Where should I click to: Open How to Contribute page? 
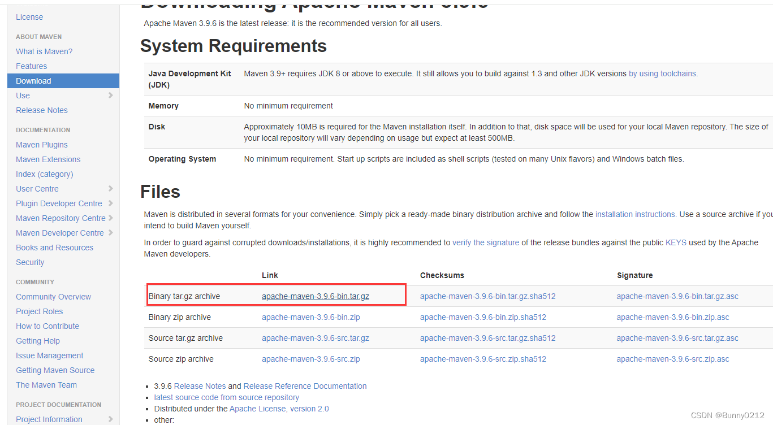pyautogui.click(x=47, y=326)
